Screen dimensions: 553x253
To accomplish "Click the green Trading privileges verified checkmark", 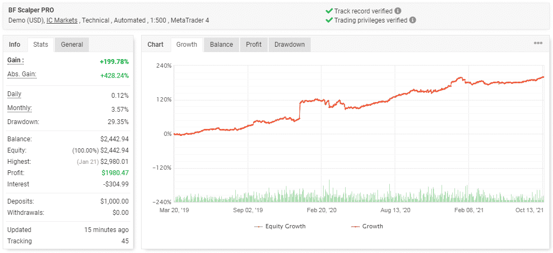I will [x=329, y=20].
